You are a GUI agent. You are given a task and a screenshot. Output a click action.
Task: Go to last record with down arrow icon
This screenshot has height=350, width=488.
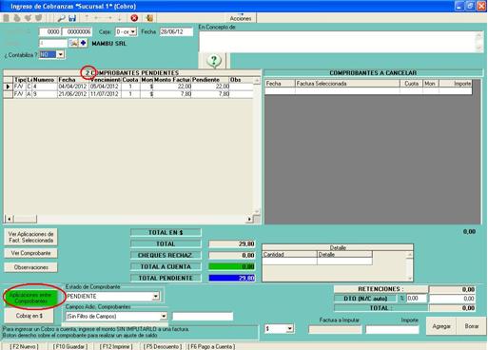[120, 18]
